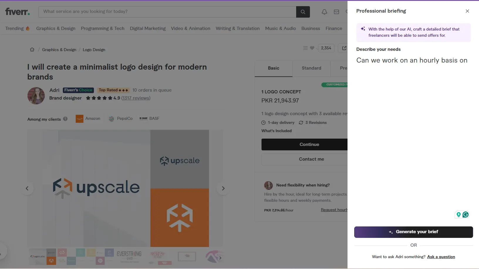Close the Professional briefing panel
479x269 pixels.
pyautogui.click(x=467, y=11)
